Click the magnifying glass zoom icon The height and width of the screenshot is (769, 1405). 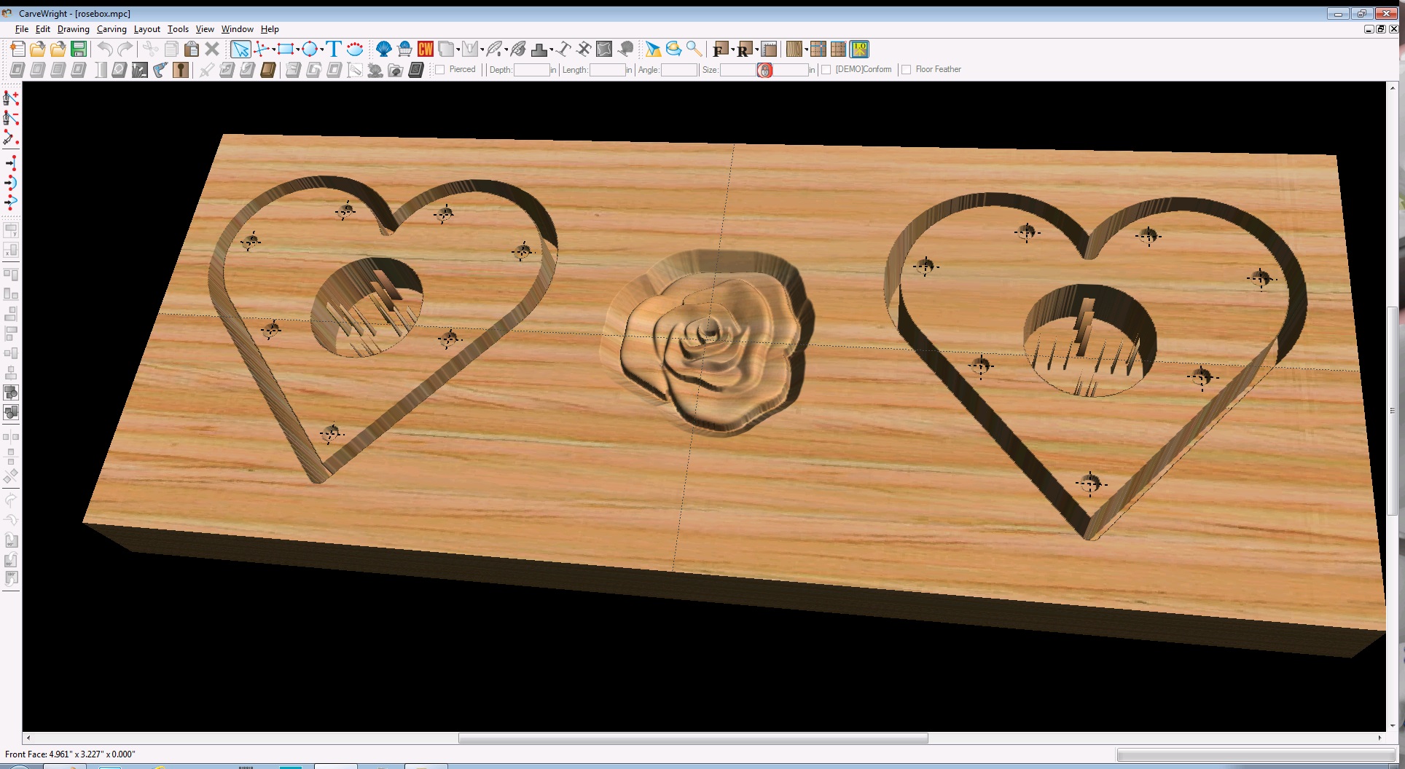(x=694, y=50)
